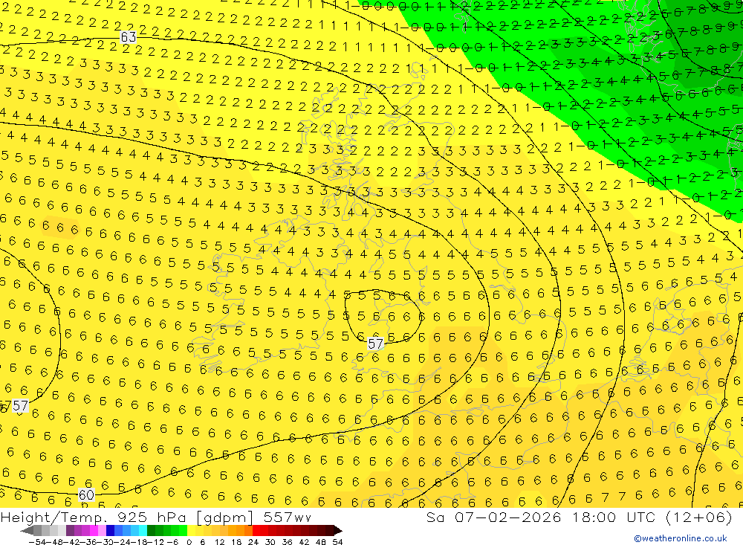
Task: Pick the cyan legend swatch above -18
Action: (x=143, y=530)
